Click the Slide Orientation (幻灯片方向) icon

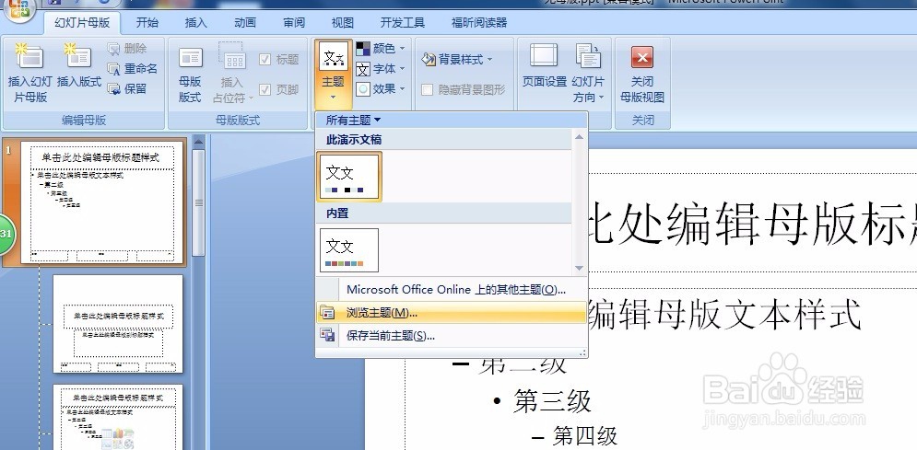pyautogui.click(x=588, y=57)
